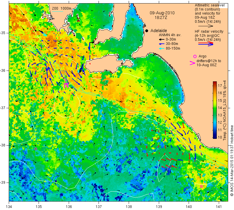The image size is (234, 210).
Task: Click the '30-80m' depth label
Action: (x=172, y=44)
